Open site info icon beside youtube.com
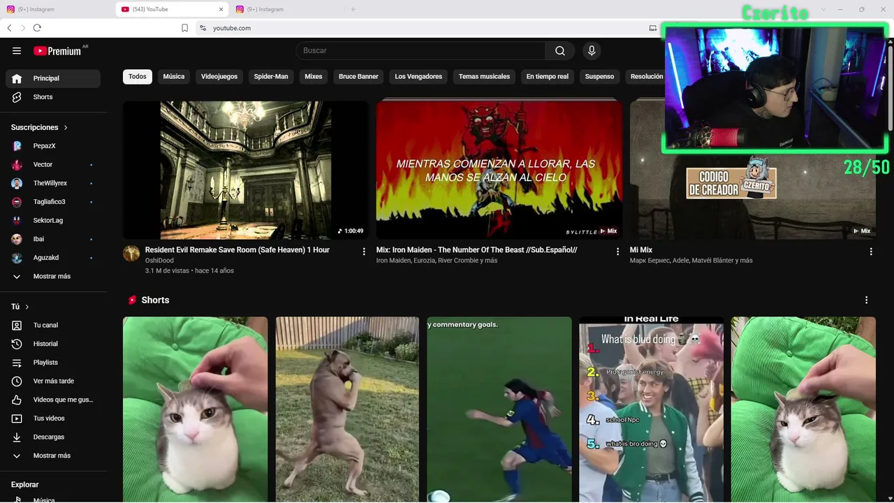Viewport: 894px width, 503px height. (x=203, y=28)
